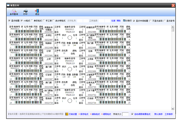Toggle the A4格式 checkbox
The height and width of the screenshot is (125, 182).
(x=22, y=21)
